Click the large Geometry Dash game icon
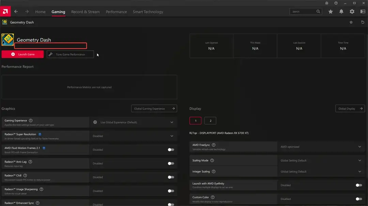Viewport: 368px width, 206px height. coord(7,39)
